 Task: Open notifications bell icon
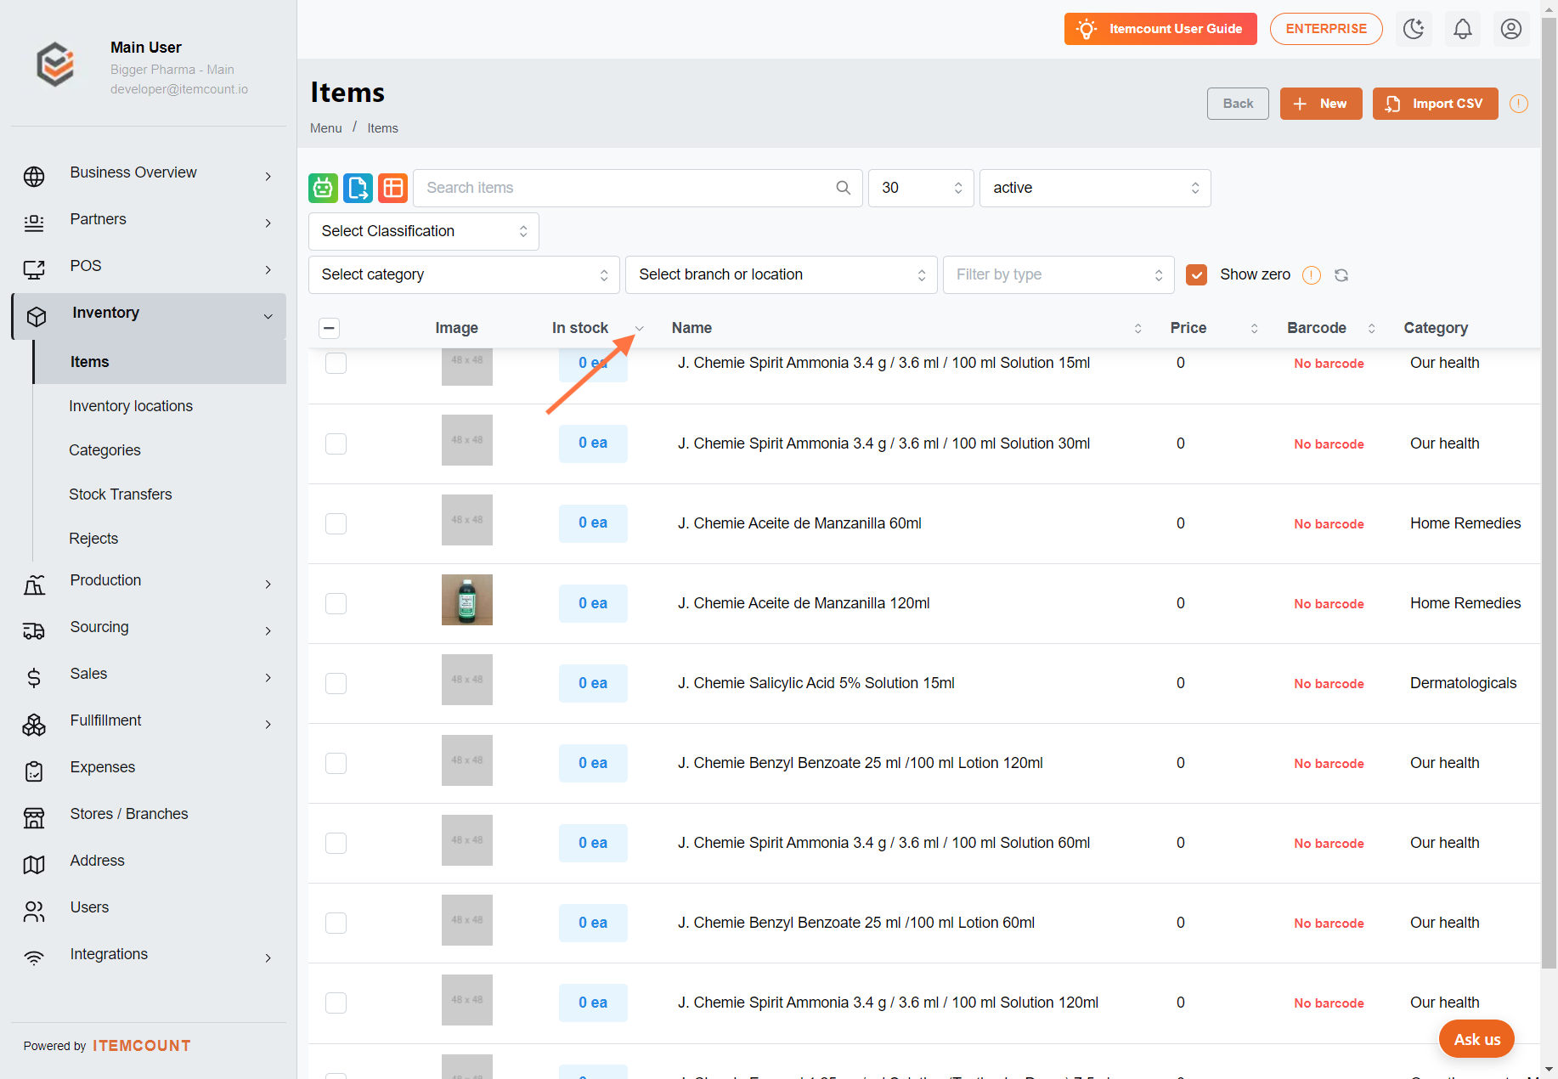coord(1462,29)
